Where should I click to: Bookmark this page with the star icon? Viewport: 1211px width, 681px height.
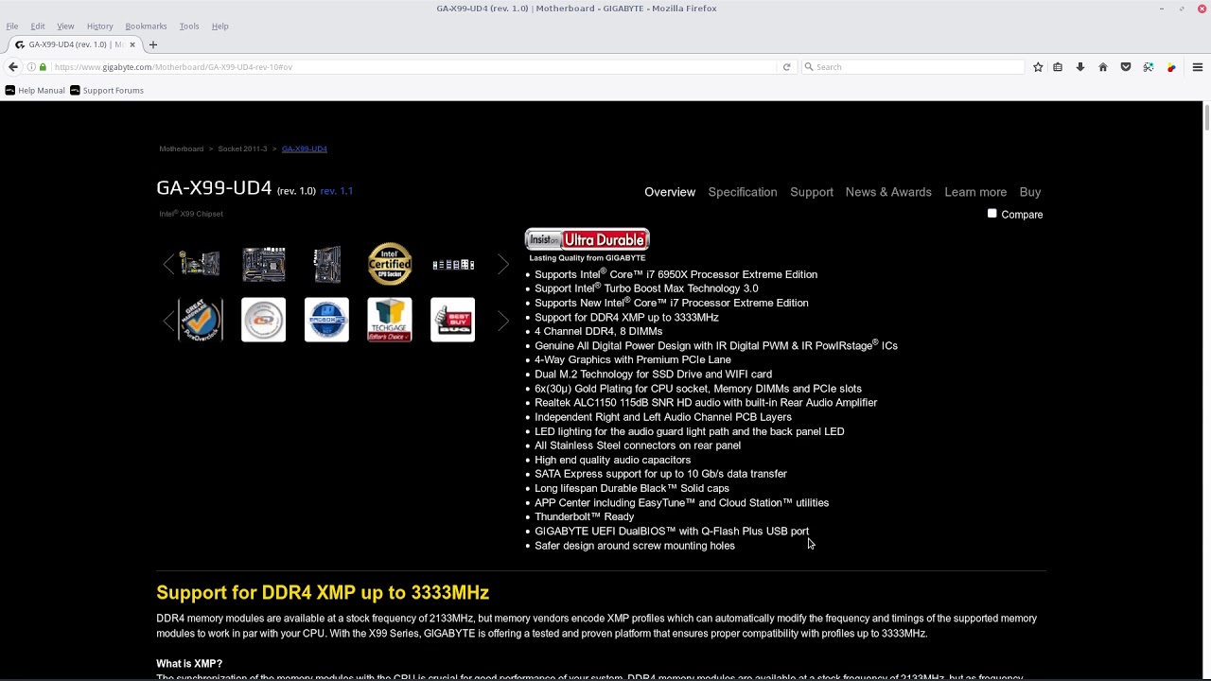point(1038,67)
